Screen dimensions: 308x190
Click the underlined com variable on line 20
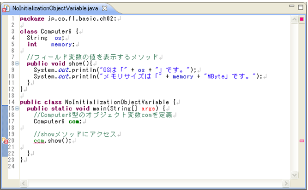coord(39,141)
